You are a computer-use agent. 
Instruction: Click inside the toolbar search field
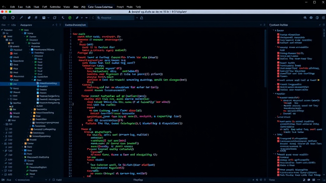(x=115, y=18)
